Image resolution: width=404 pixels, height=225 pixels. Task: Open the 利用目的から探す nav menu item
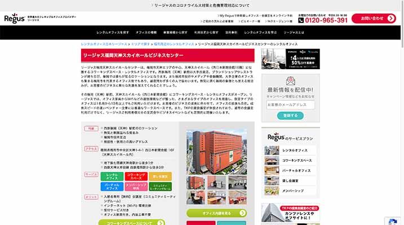click(x=206, y=33)
